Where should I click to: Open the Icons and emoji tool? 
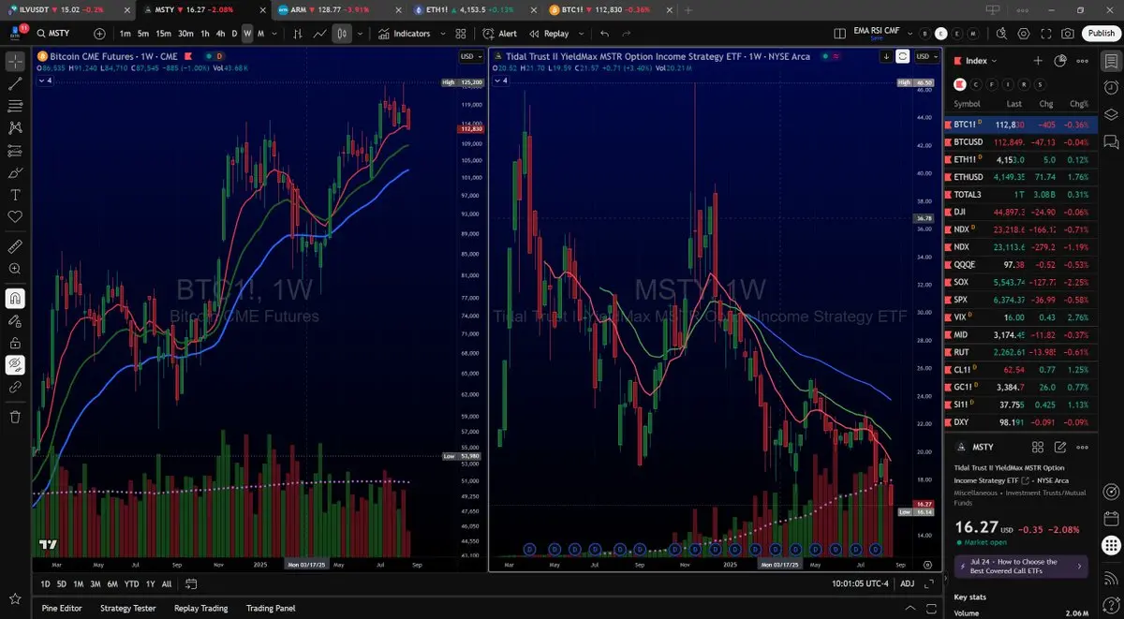(15, 216)
